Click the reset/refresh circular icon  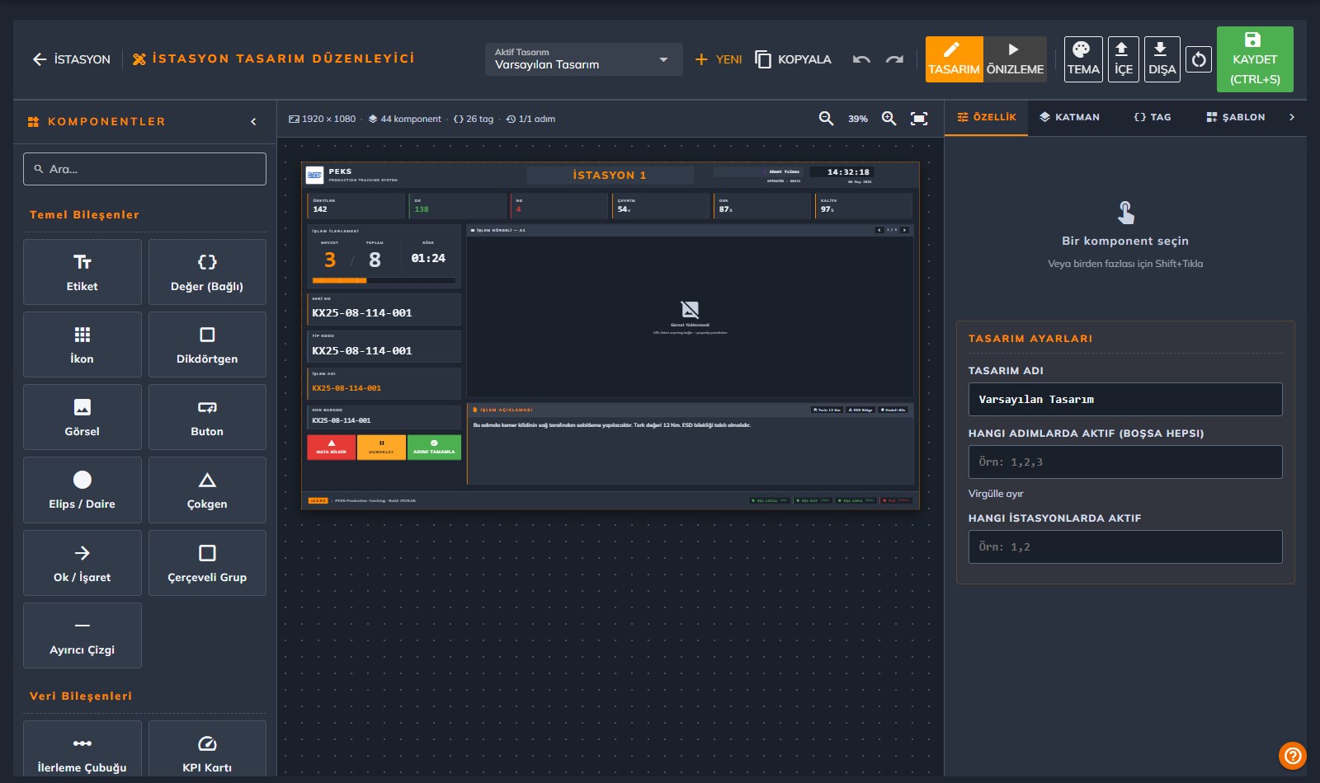coord(1199,59)
